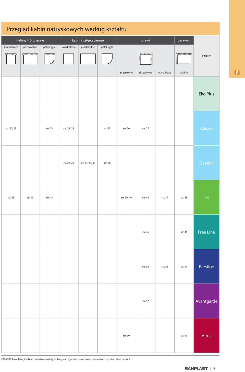The height and width of the screenshot is (372, 245).
Task: Click 'kwadratowe' under kabiny trójścienne
Action: tap(11, 47)
